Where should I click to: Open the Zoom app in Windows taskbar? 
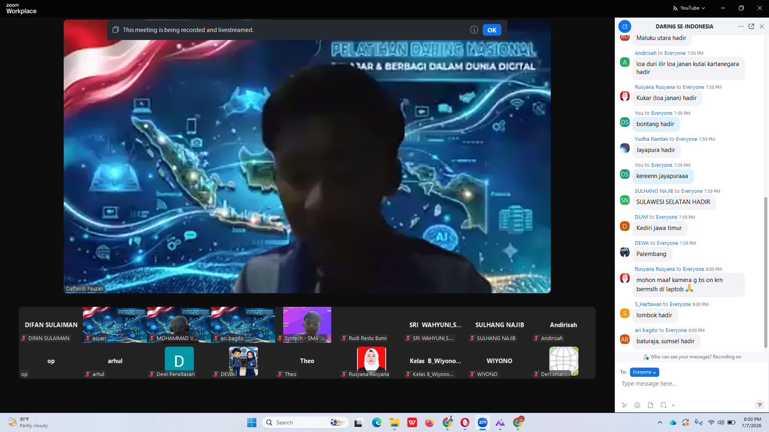[x=483, y=422]
